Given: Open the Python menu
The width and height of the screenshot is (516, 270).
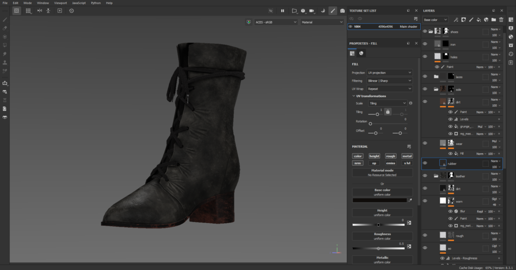Looking at the screenshot, I should pos(95,3).
